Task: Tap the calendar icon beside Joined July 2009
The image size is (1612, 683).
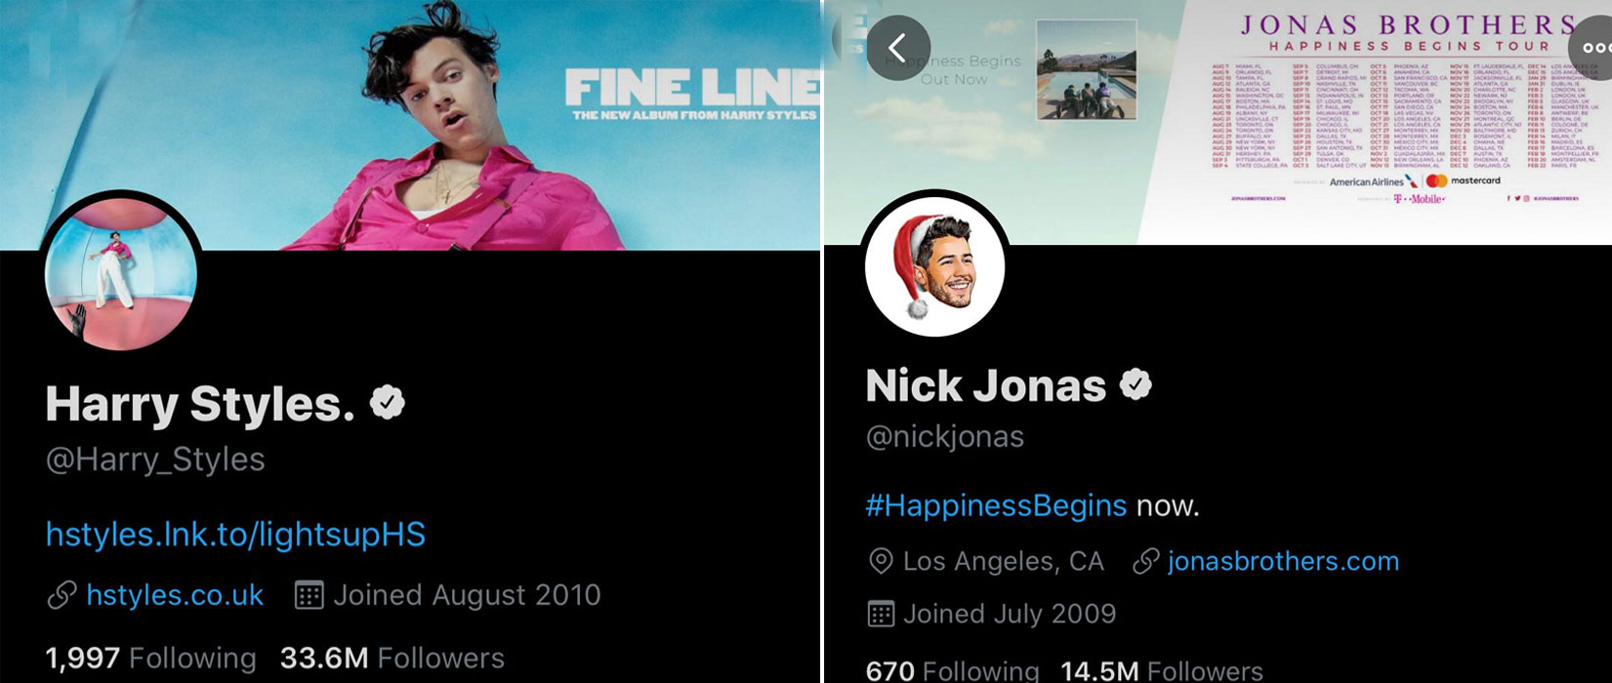Action: click(881, 614)
